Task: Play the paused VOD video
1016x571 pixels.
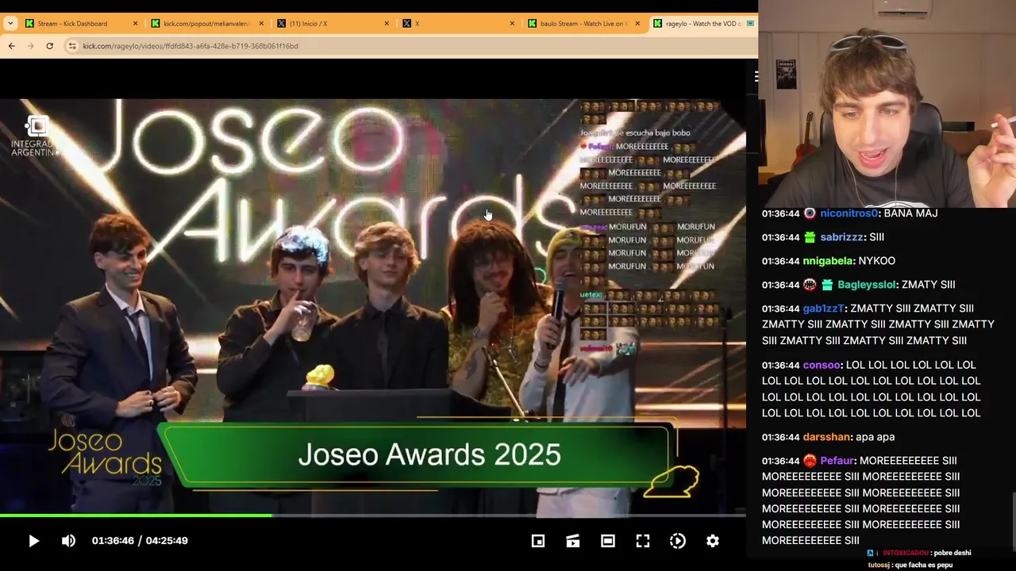Action: pos(33,541)
